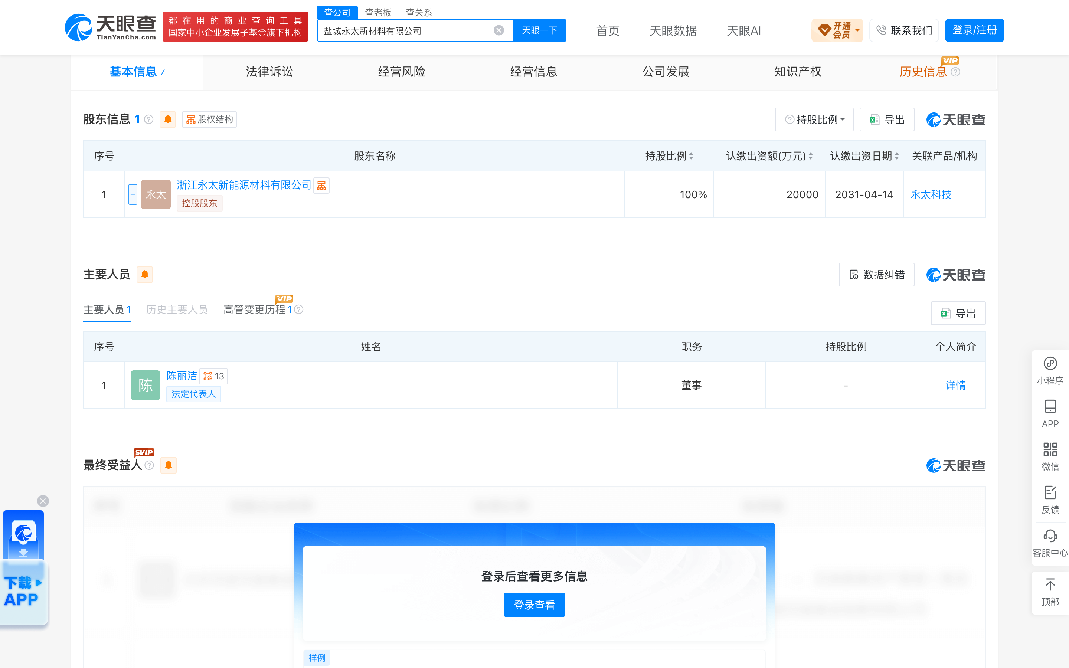
Task: Open 小程序 in the right sidebar
Action: [x=1050, y=371]
